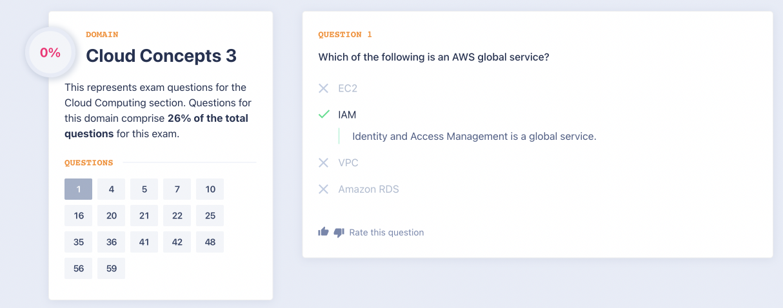The width and height of the screenshot is (783, 308).
Task: Choose the Amazon RDS answer option
Action: [x=368, y=189]
